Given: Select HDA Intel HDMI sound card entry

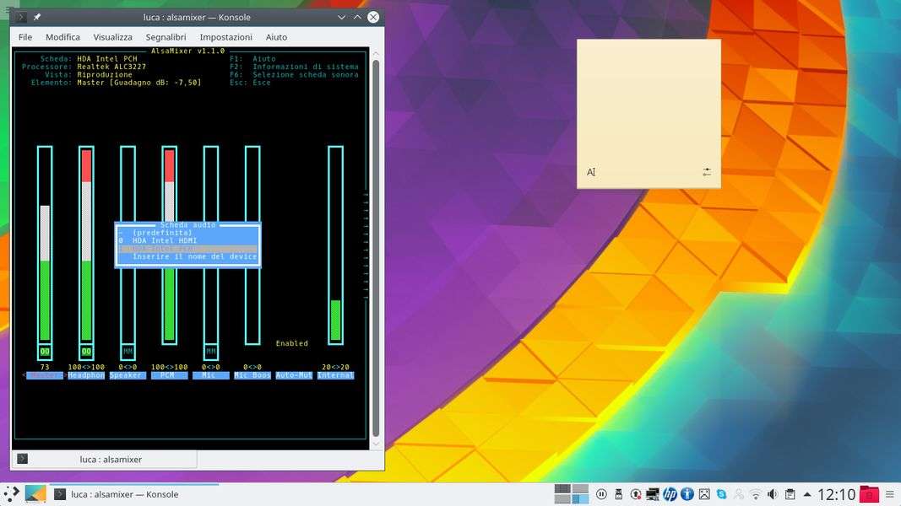Looking at the screenshot, I should tap(164, 240).
